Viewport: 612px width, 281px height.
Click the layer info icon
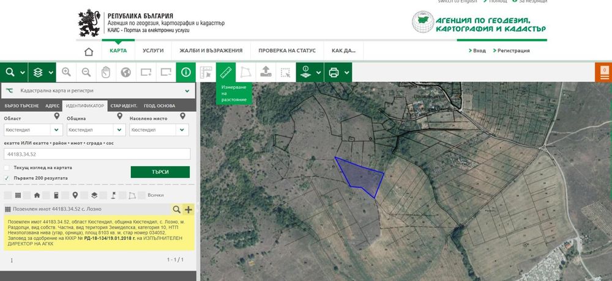pyautogui.click(x=305, y=73)
